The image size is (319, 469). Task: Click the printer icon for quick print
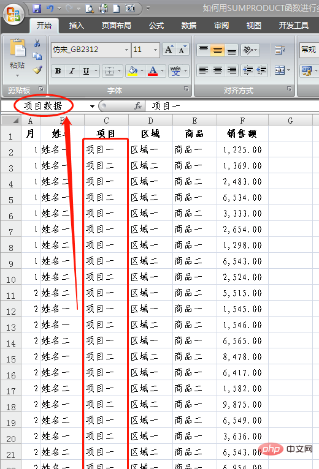point(103,9)
